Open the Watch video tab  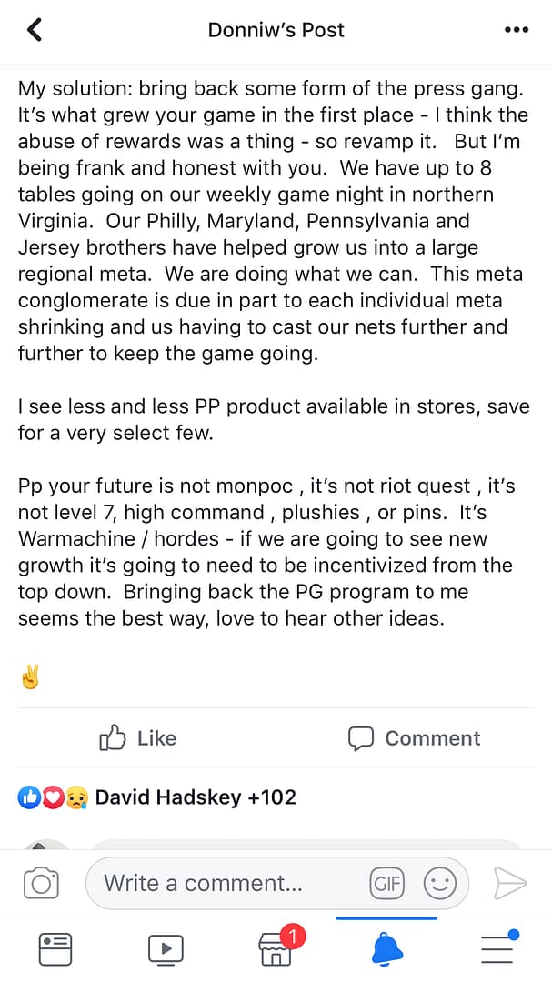click(x=166, y=950)
